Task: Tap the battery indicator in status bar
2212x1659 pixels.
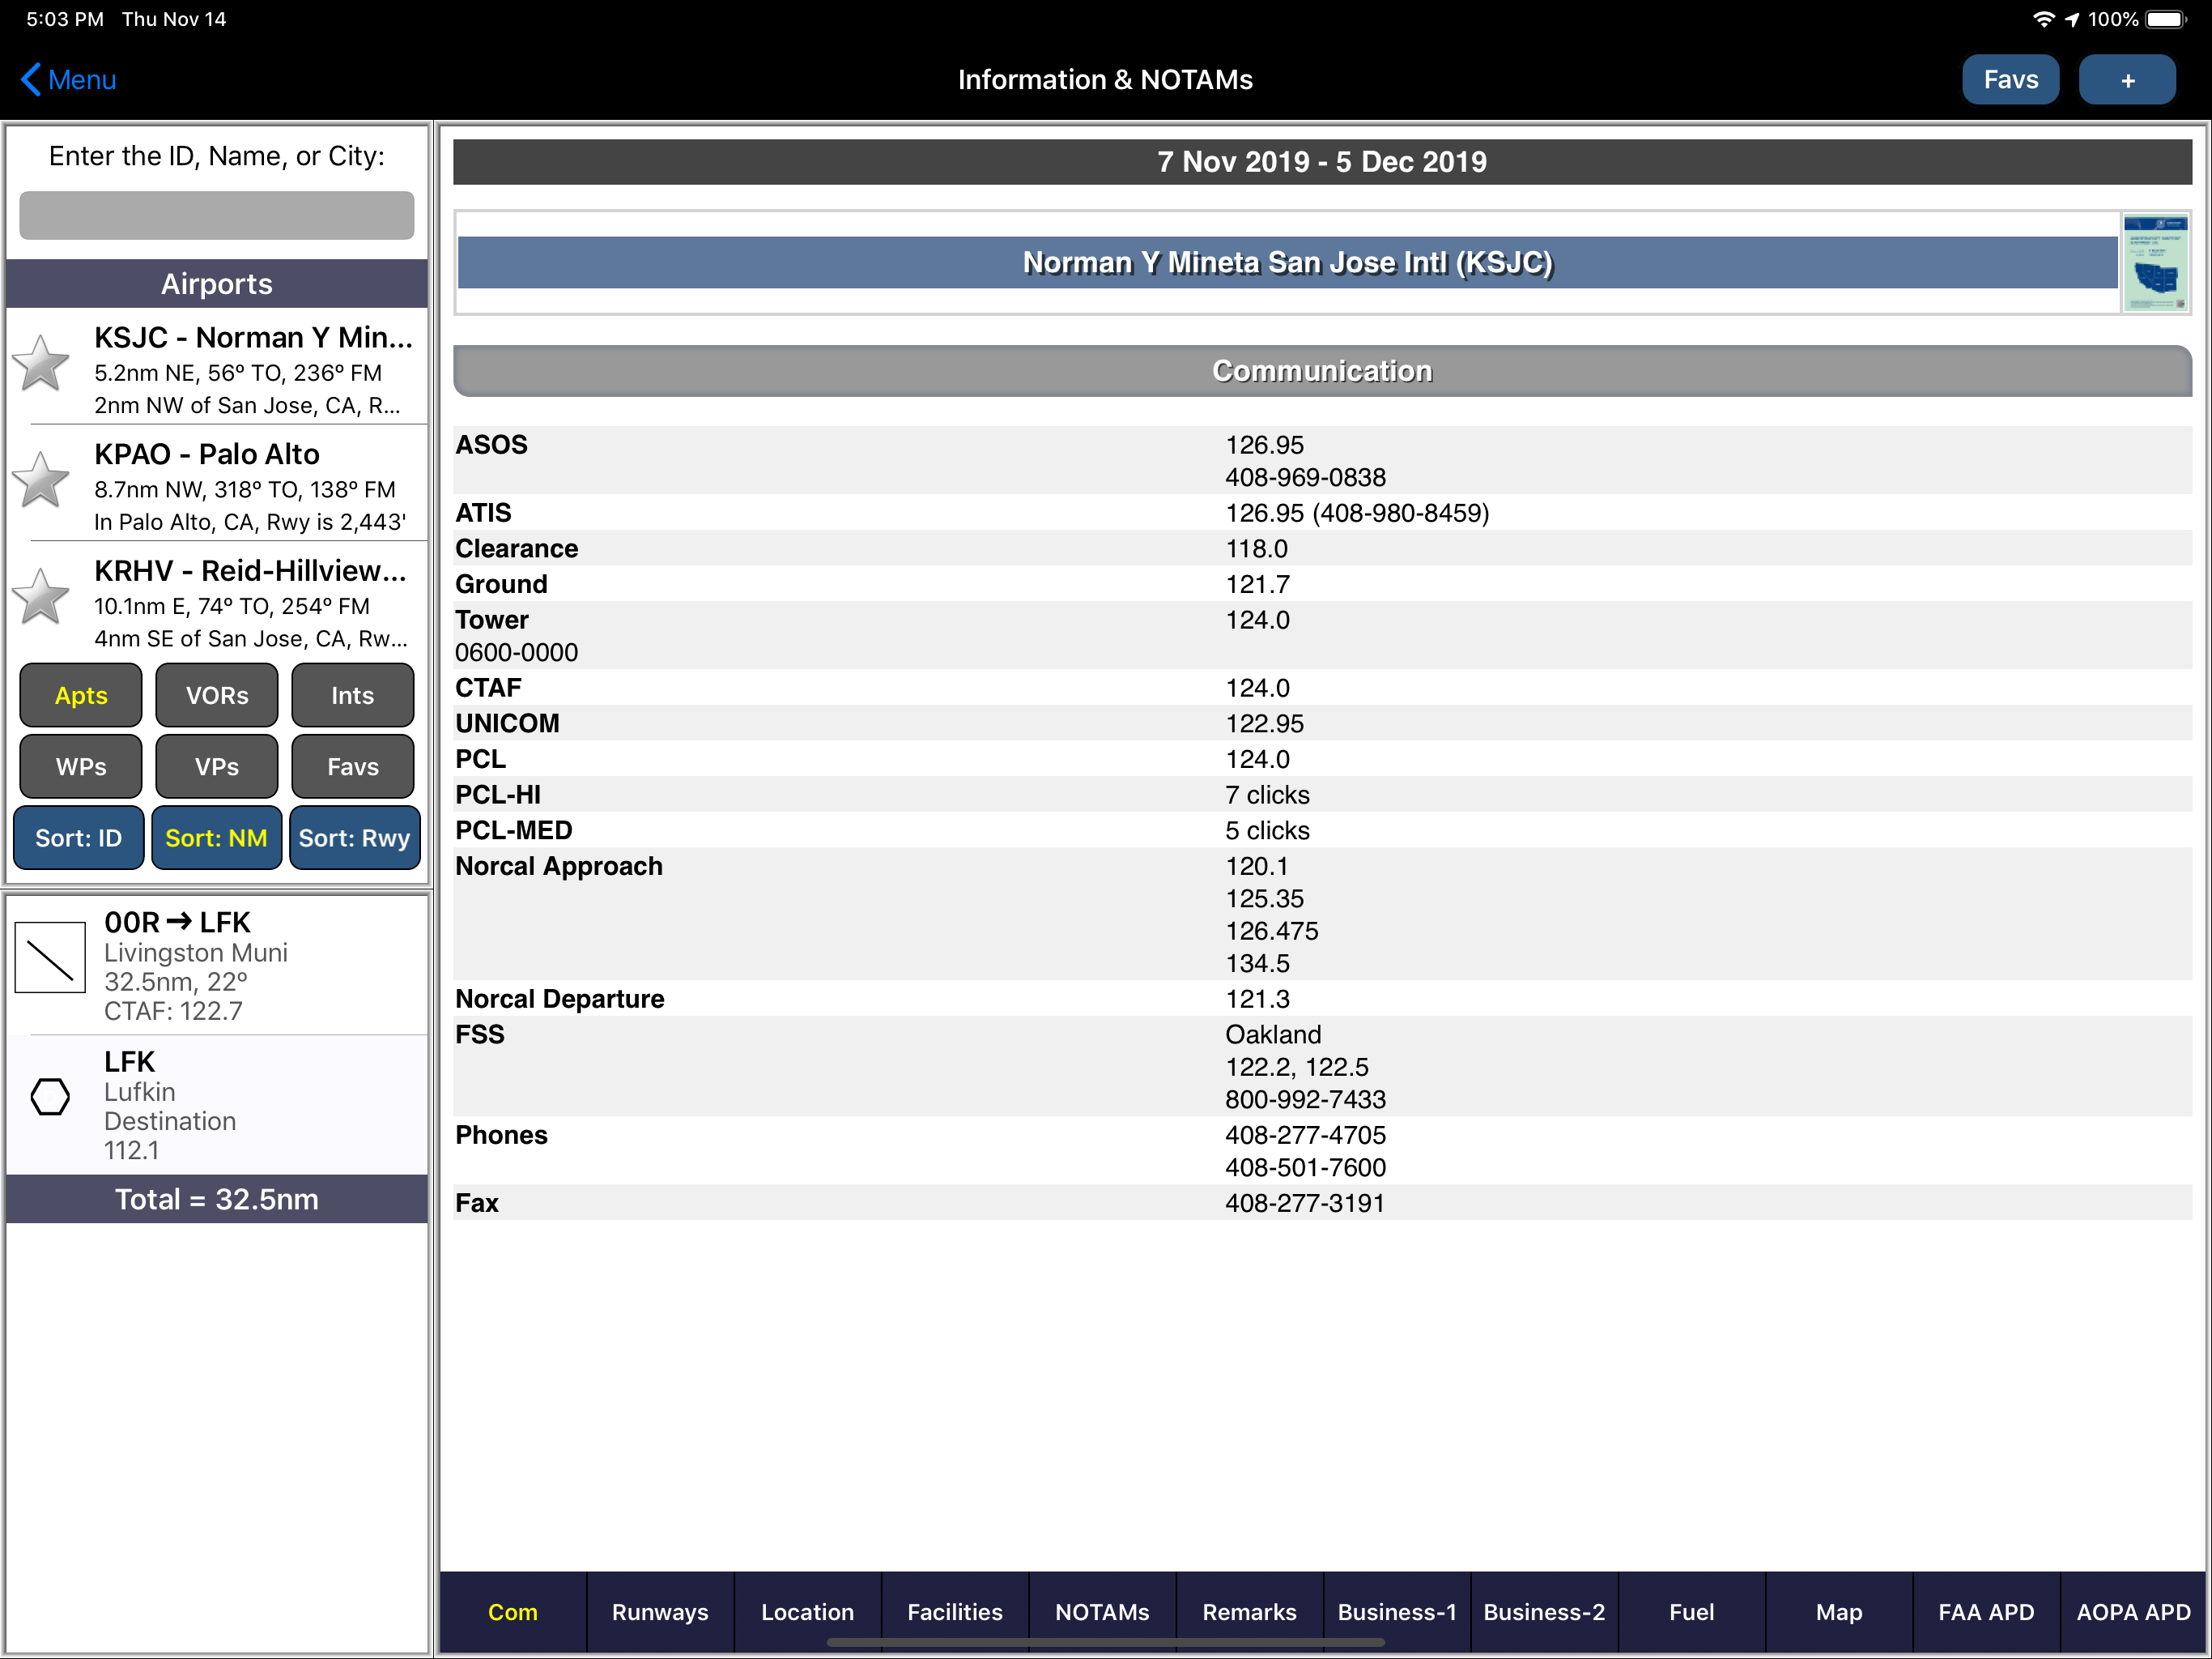Action: (2166, 19)
